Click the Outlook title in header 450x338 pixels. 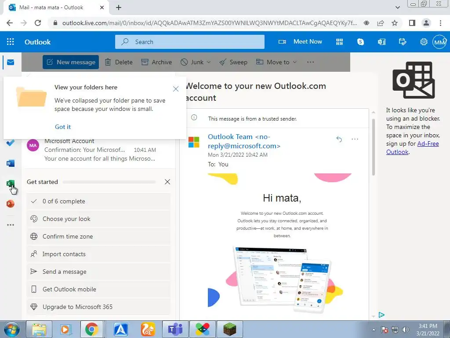click(x=38, y=42)
